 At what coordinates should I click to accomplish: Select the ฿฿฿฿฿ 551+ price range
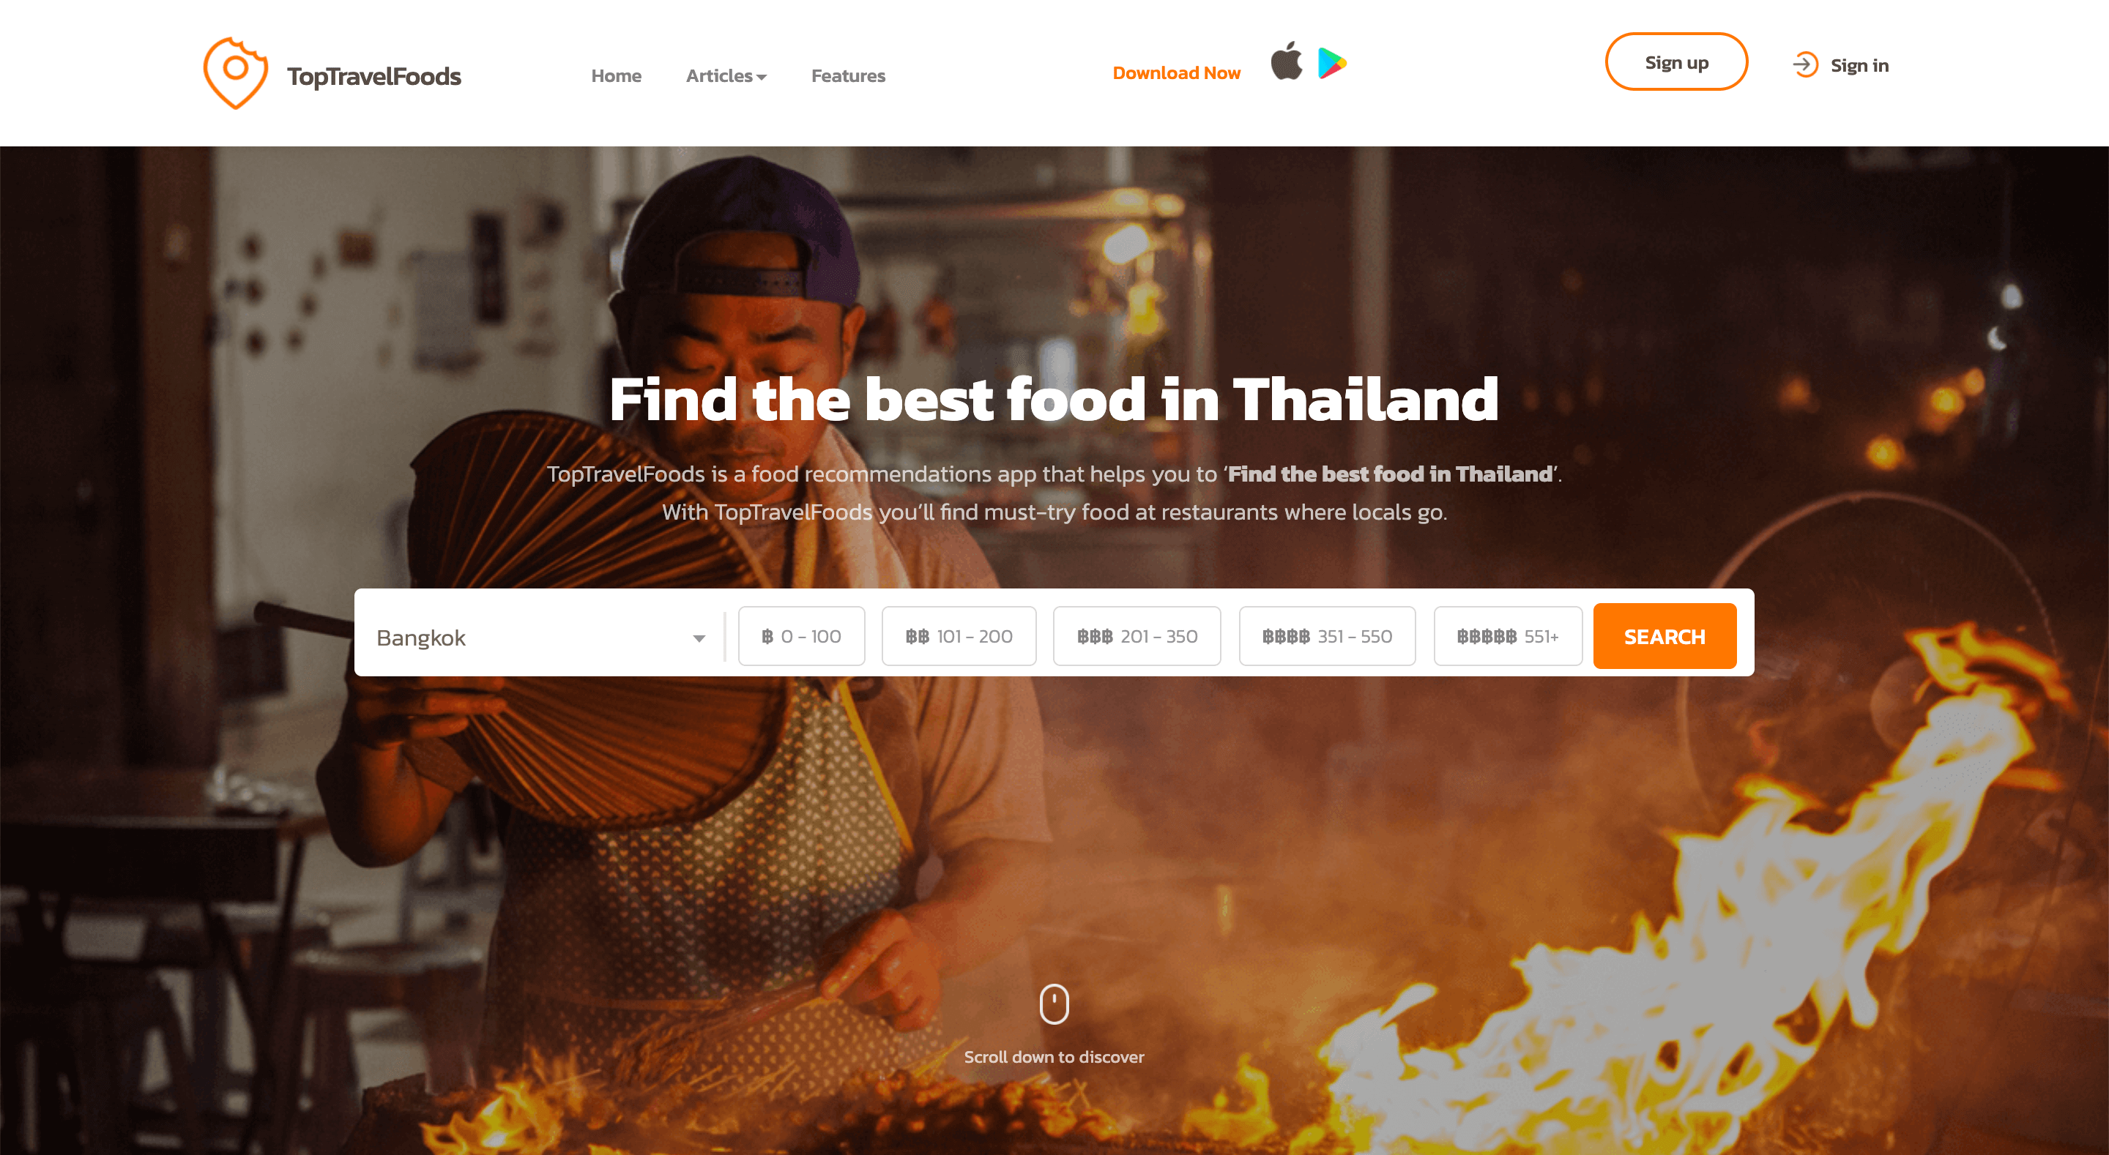pos(1507,636)
